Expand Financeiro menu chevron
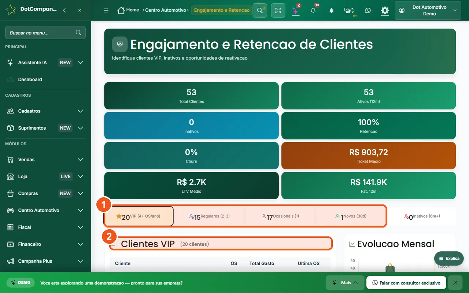The width and height of the screenshot is (469, 293). click(81, 244)
